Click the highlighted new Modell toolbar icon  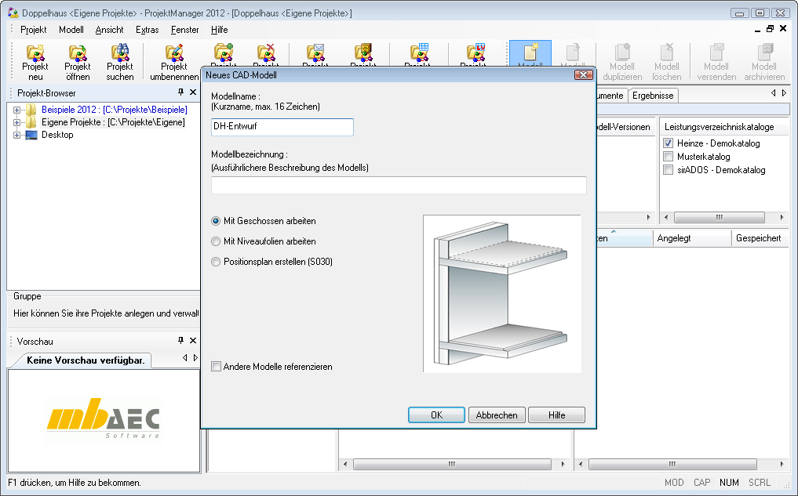click(x=530, y=52)
